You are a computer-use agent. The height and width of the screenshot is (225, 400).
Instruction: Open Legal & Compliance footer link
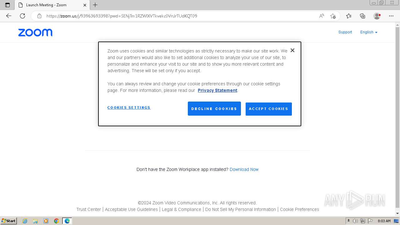[182, 209]
